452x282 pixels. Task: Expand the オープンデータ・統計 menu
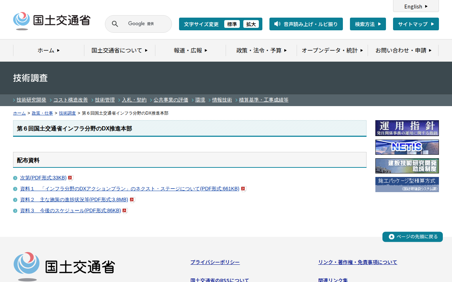(x=332, y=50)
